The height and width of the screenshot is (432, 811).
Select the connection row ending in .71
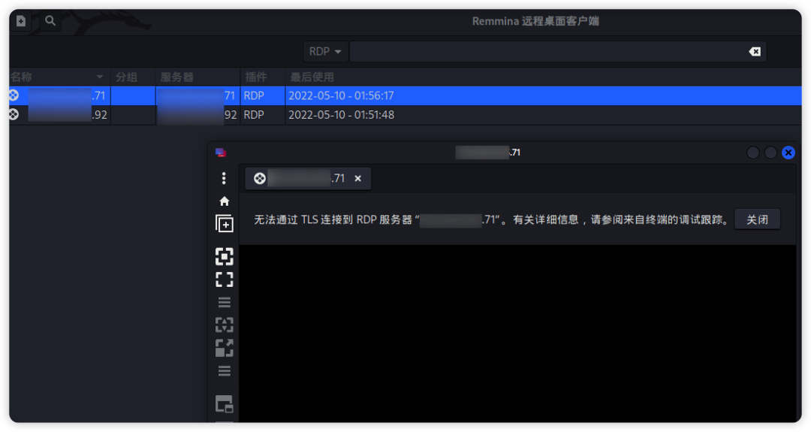coord(405,95)
